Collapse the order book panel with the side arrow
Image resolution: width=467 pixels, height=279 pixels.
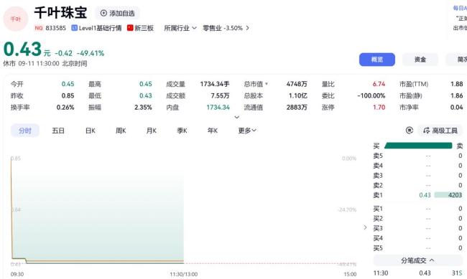coord(365,227)
